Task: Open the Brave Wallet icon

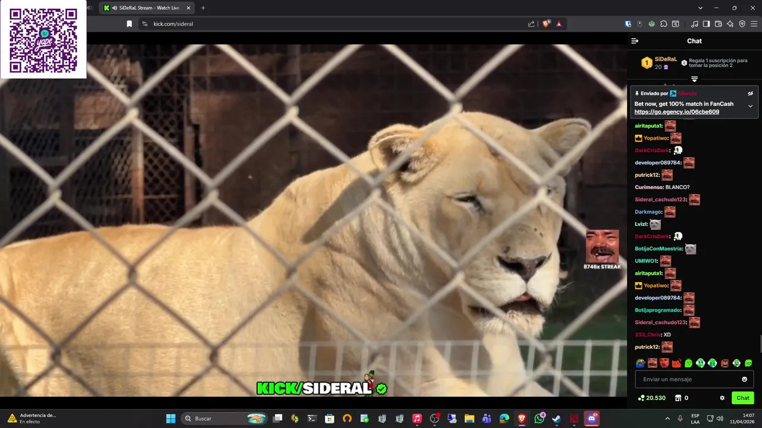Action: 718,24
